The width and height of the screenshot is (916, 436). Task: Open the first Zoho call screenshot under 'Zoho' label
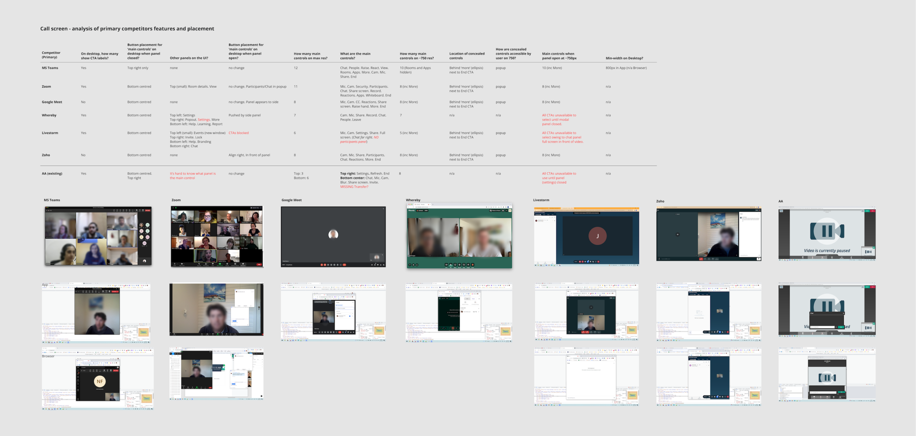point(709,234)
